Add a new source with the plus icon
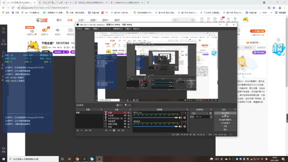Screen dimensions: 288x162 (106, 130)
